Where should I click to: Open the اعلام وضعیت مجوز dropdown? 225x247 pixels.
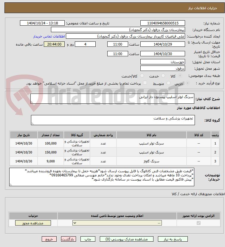(117, 223)
